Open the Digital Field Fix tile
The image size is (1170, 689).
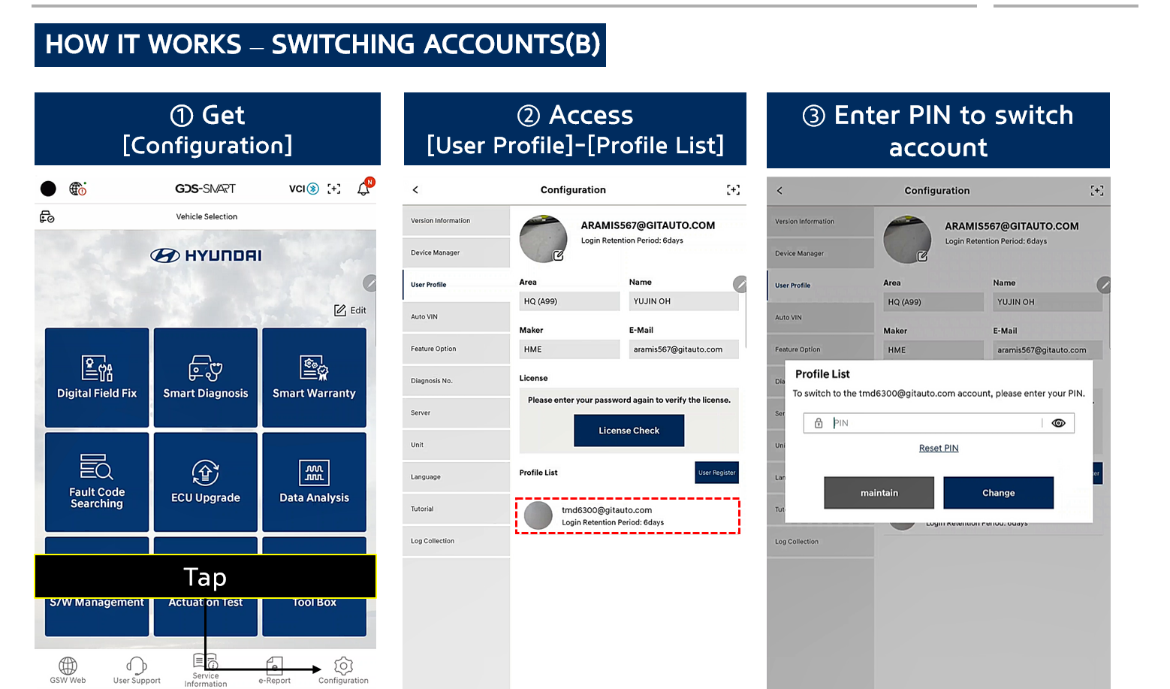click(97, 377)
